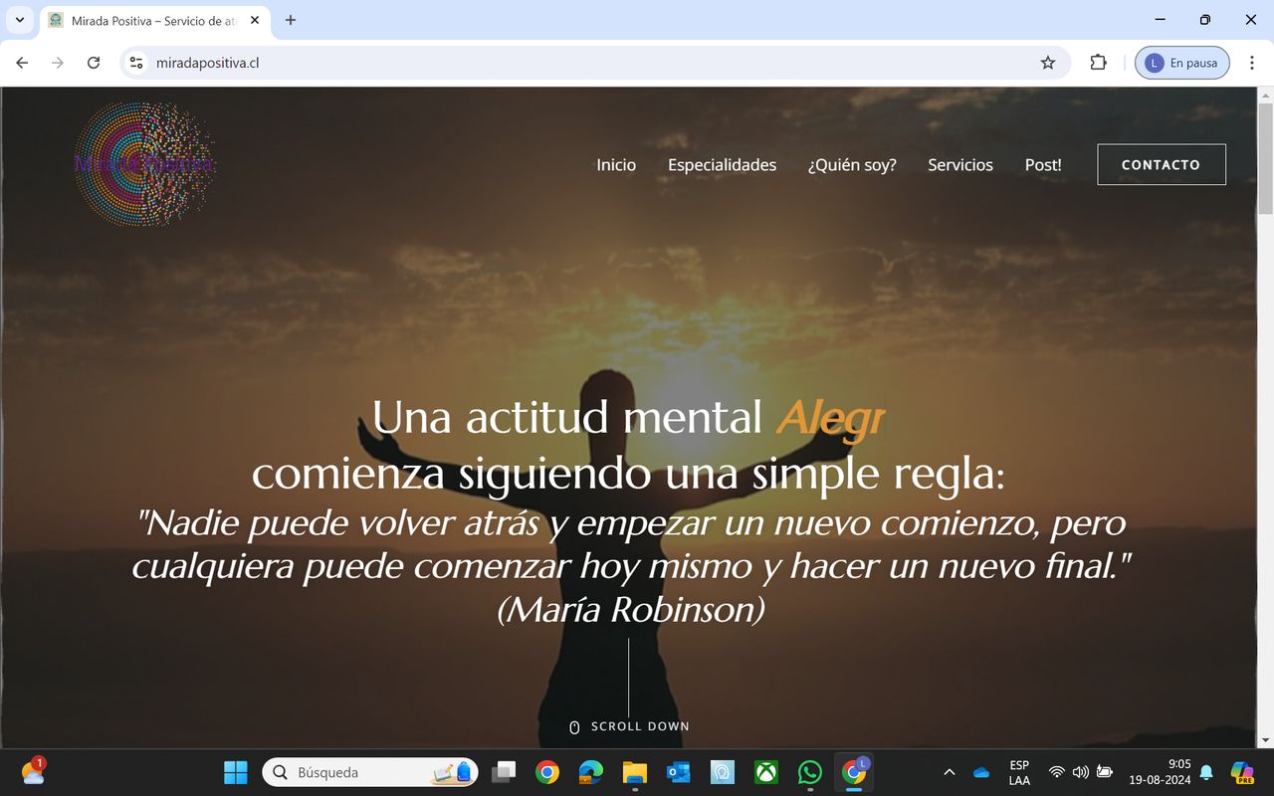The image size is (1274, 796).
Task: Open the Xbox app in the taskbar
Action: [766, 772]
